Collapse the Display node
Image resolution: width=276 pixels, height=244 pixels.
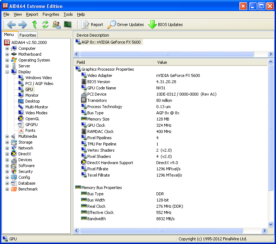point(7,72)
